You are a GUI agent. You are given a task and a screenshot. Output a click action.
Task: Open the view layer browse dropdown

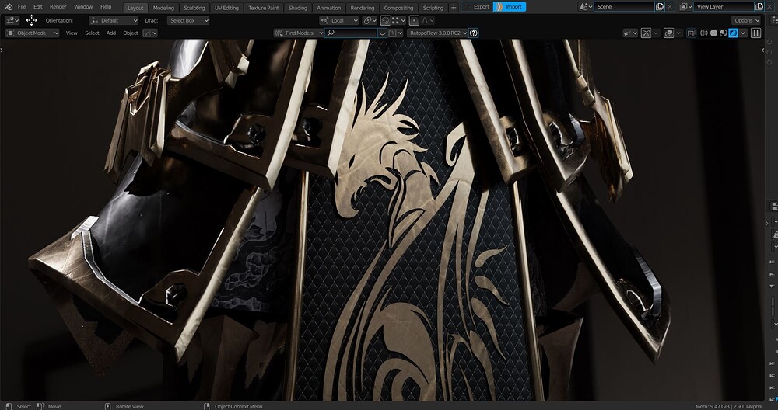(685, 7)
